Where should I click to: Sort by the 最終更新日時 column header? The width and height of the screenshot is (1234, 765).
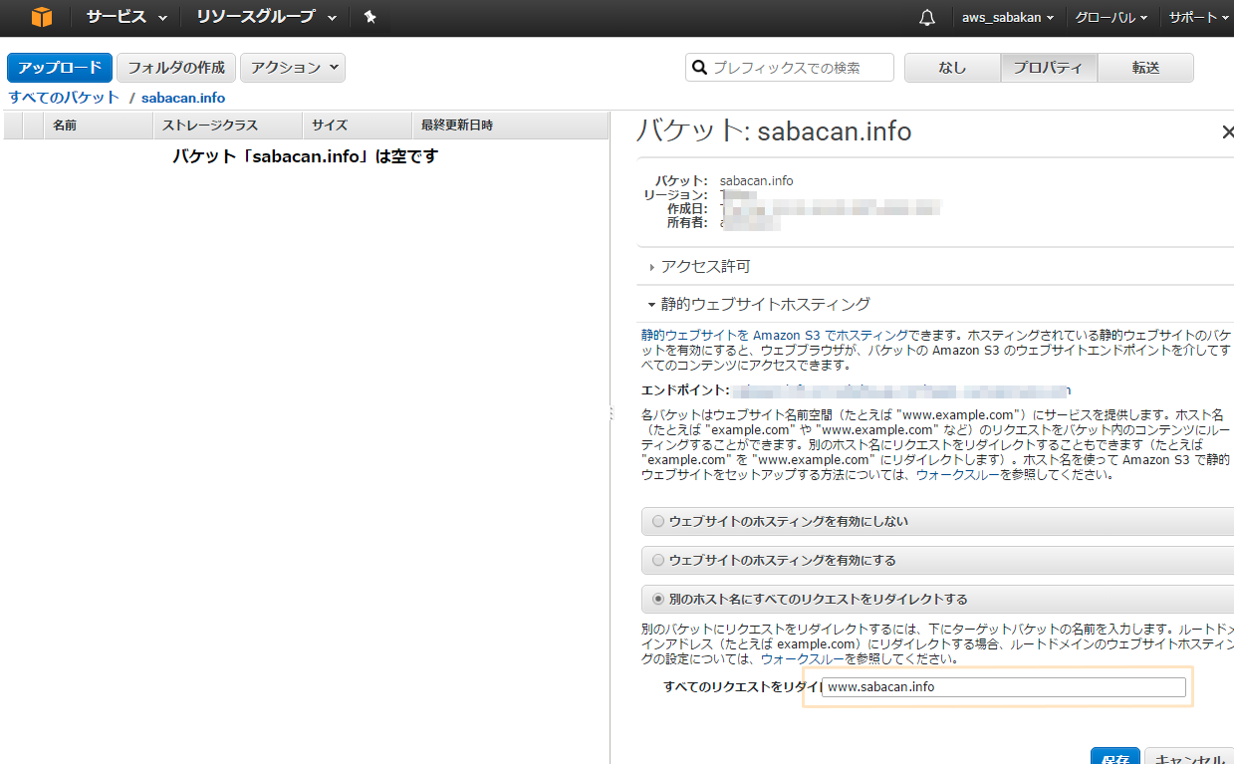(510, 126)
